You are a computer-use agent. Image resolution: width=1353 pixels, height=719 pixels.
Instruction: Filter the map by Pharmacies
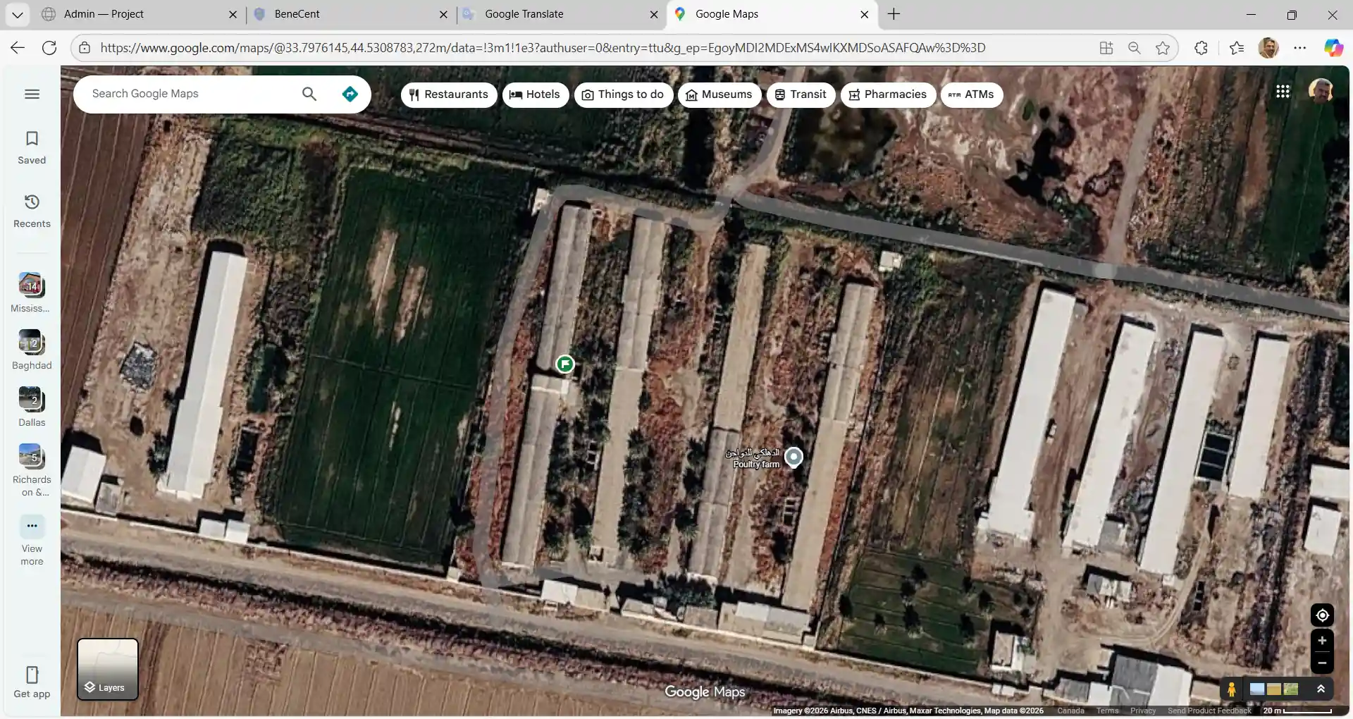coord(887,94)
